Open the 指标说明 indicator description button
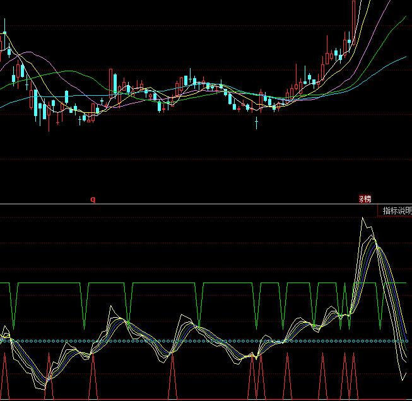Image resolution: width=412 pixels, height=401 pixels. pos(397,211)
